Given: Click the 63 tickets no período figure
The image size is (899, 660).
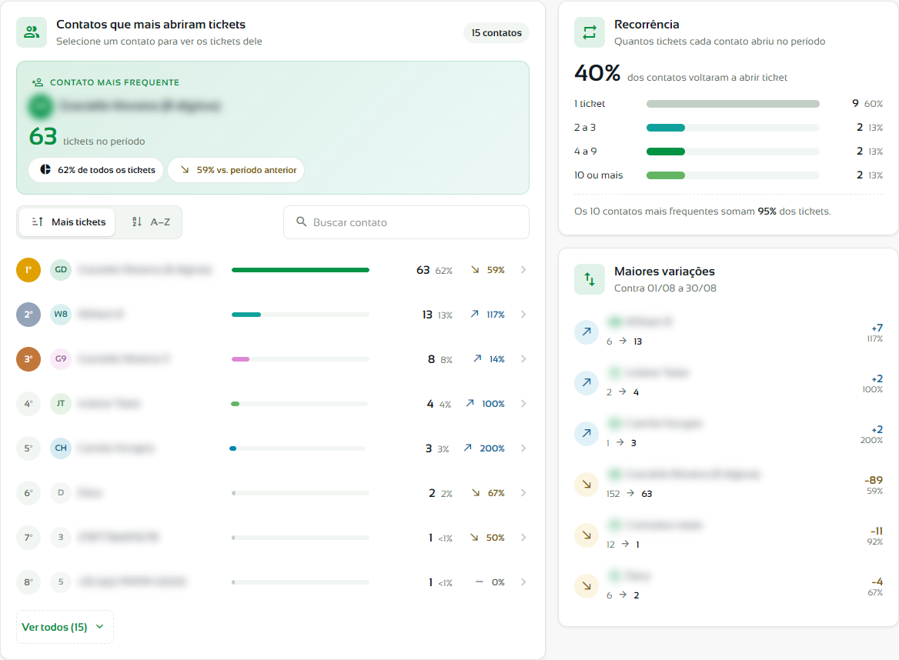Looking at the screenshot, I should point(87,137).
